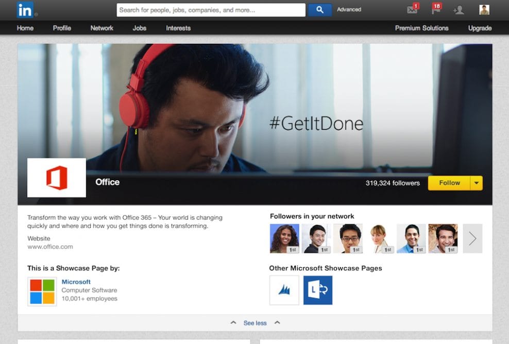Follow the Office showcase page
This screenshot has height=344, width=509.
[x=449, y=183]
